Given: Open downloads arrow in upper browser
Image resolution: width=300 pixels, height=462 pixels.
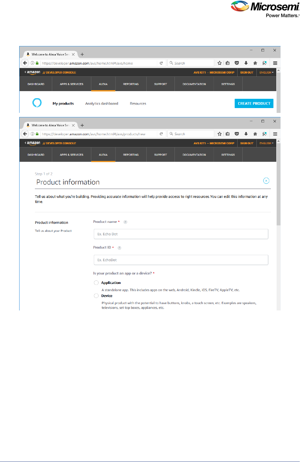Looking at the screenshot, I should (x=246, y=63).
